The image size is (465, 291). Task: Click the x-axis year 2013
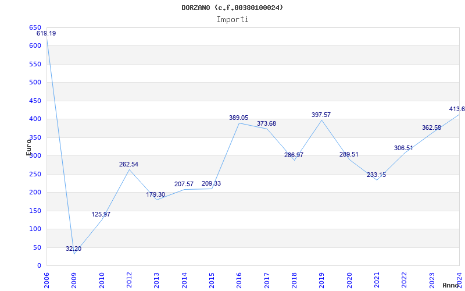pyautogui.click(x=156, y=281)
